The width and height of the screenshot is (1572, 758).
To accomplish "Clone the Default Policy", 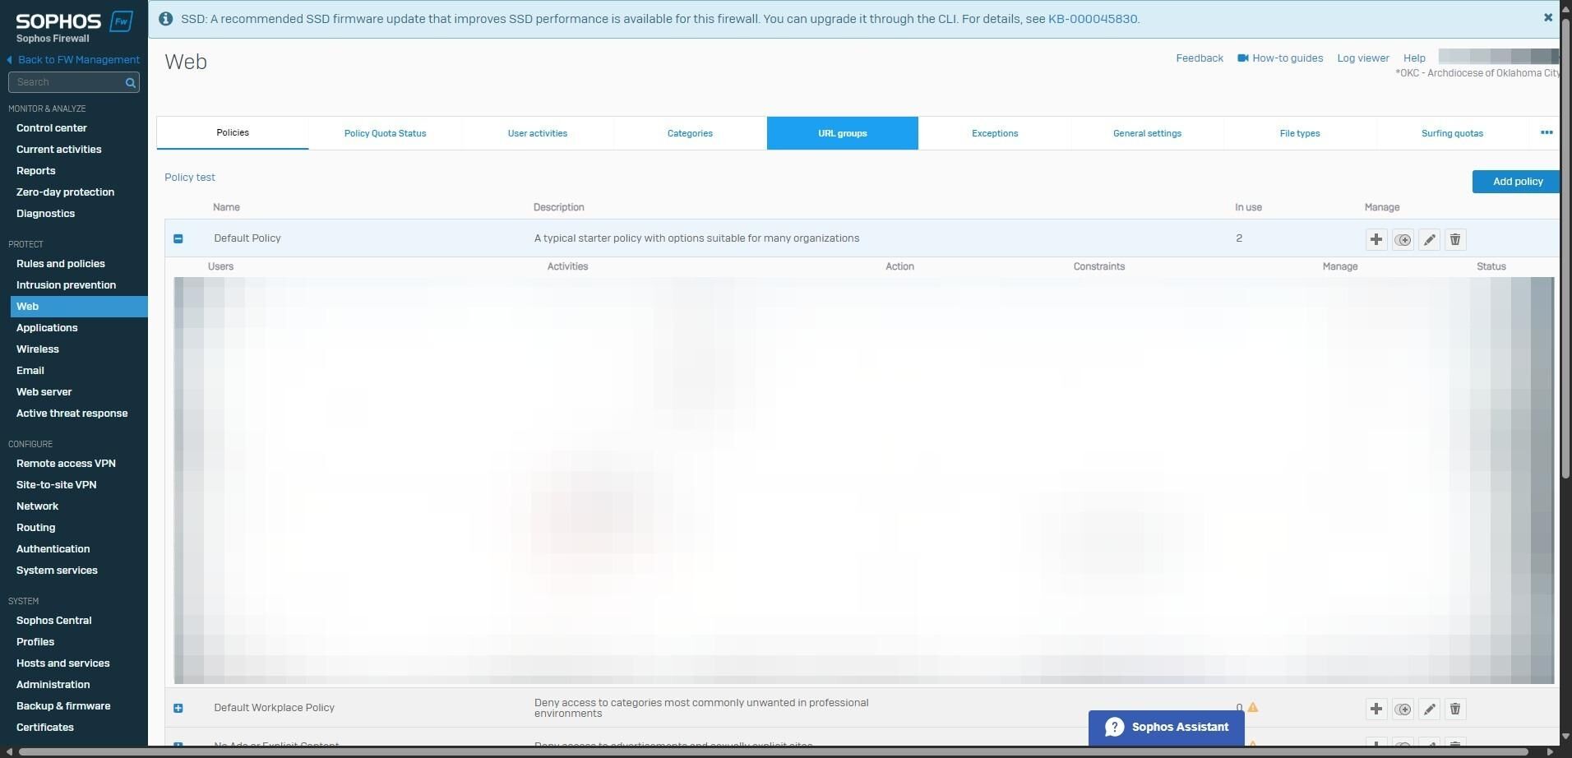I will (x=1403, y=239).
